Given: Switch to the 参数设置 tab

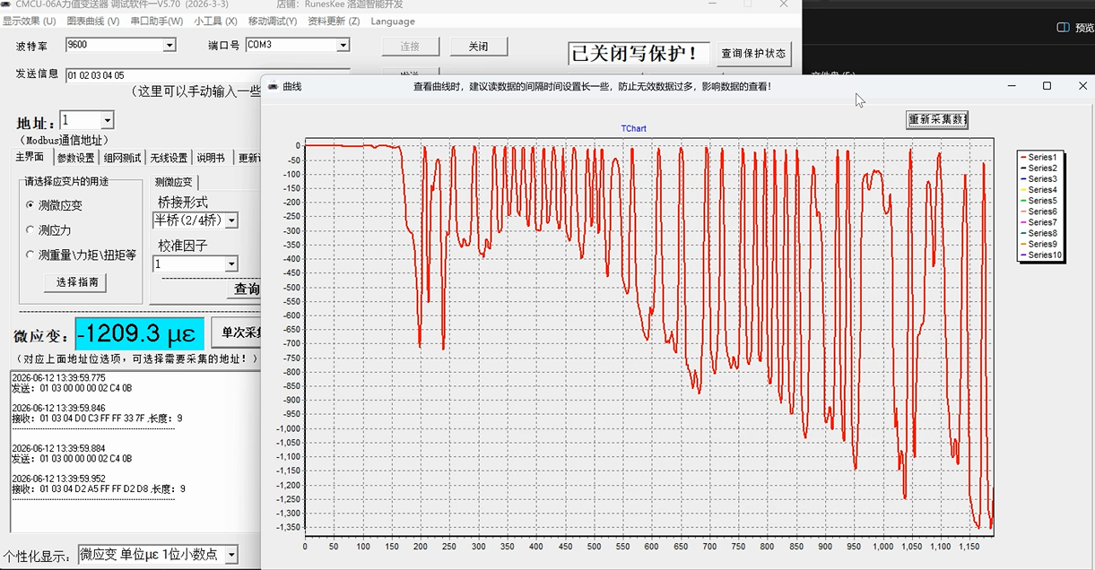Looking at the screenshot, I should [75, 158].
